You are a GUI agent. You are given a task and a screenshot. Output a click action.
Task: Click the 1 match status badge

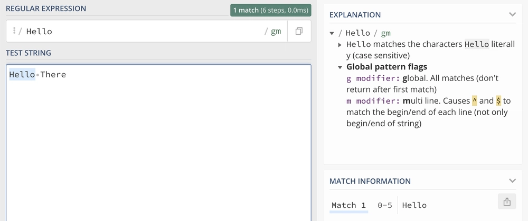click(271, 10)
